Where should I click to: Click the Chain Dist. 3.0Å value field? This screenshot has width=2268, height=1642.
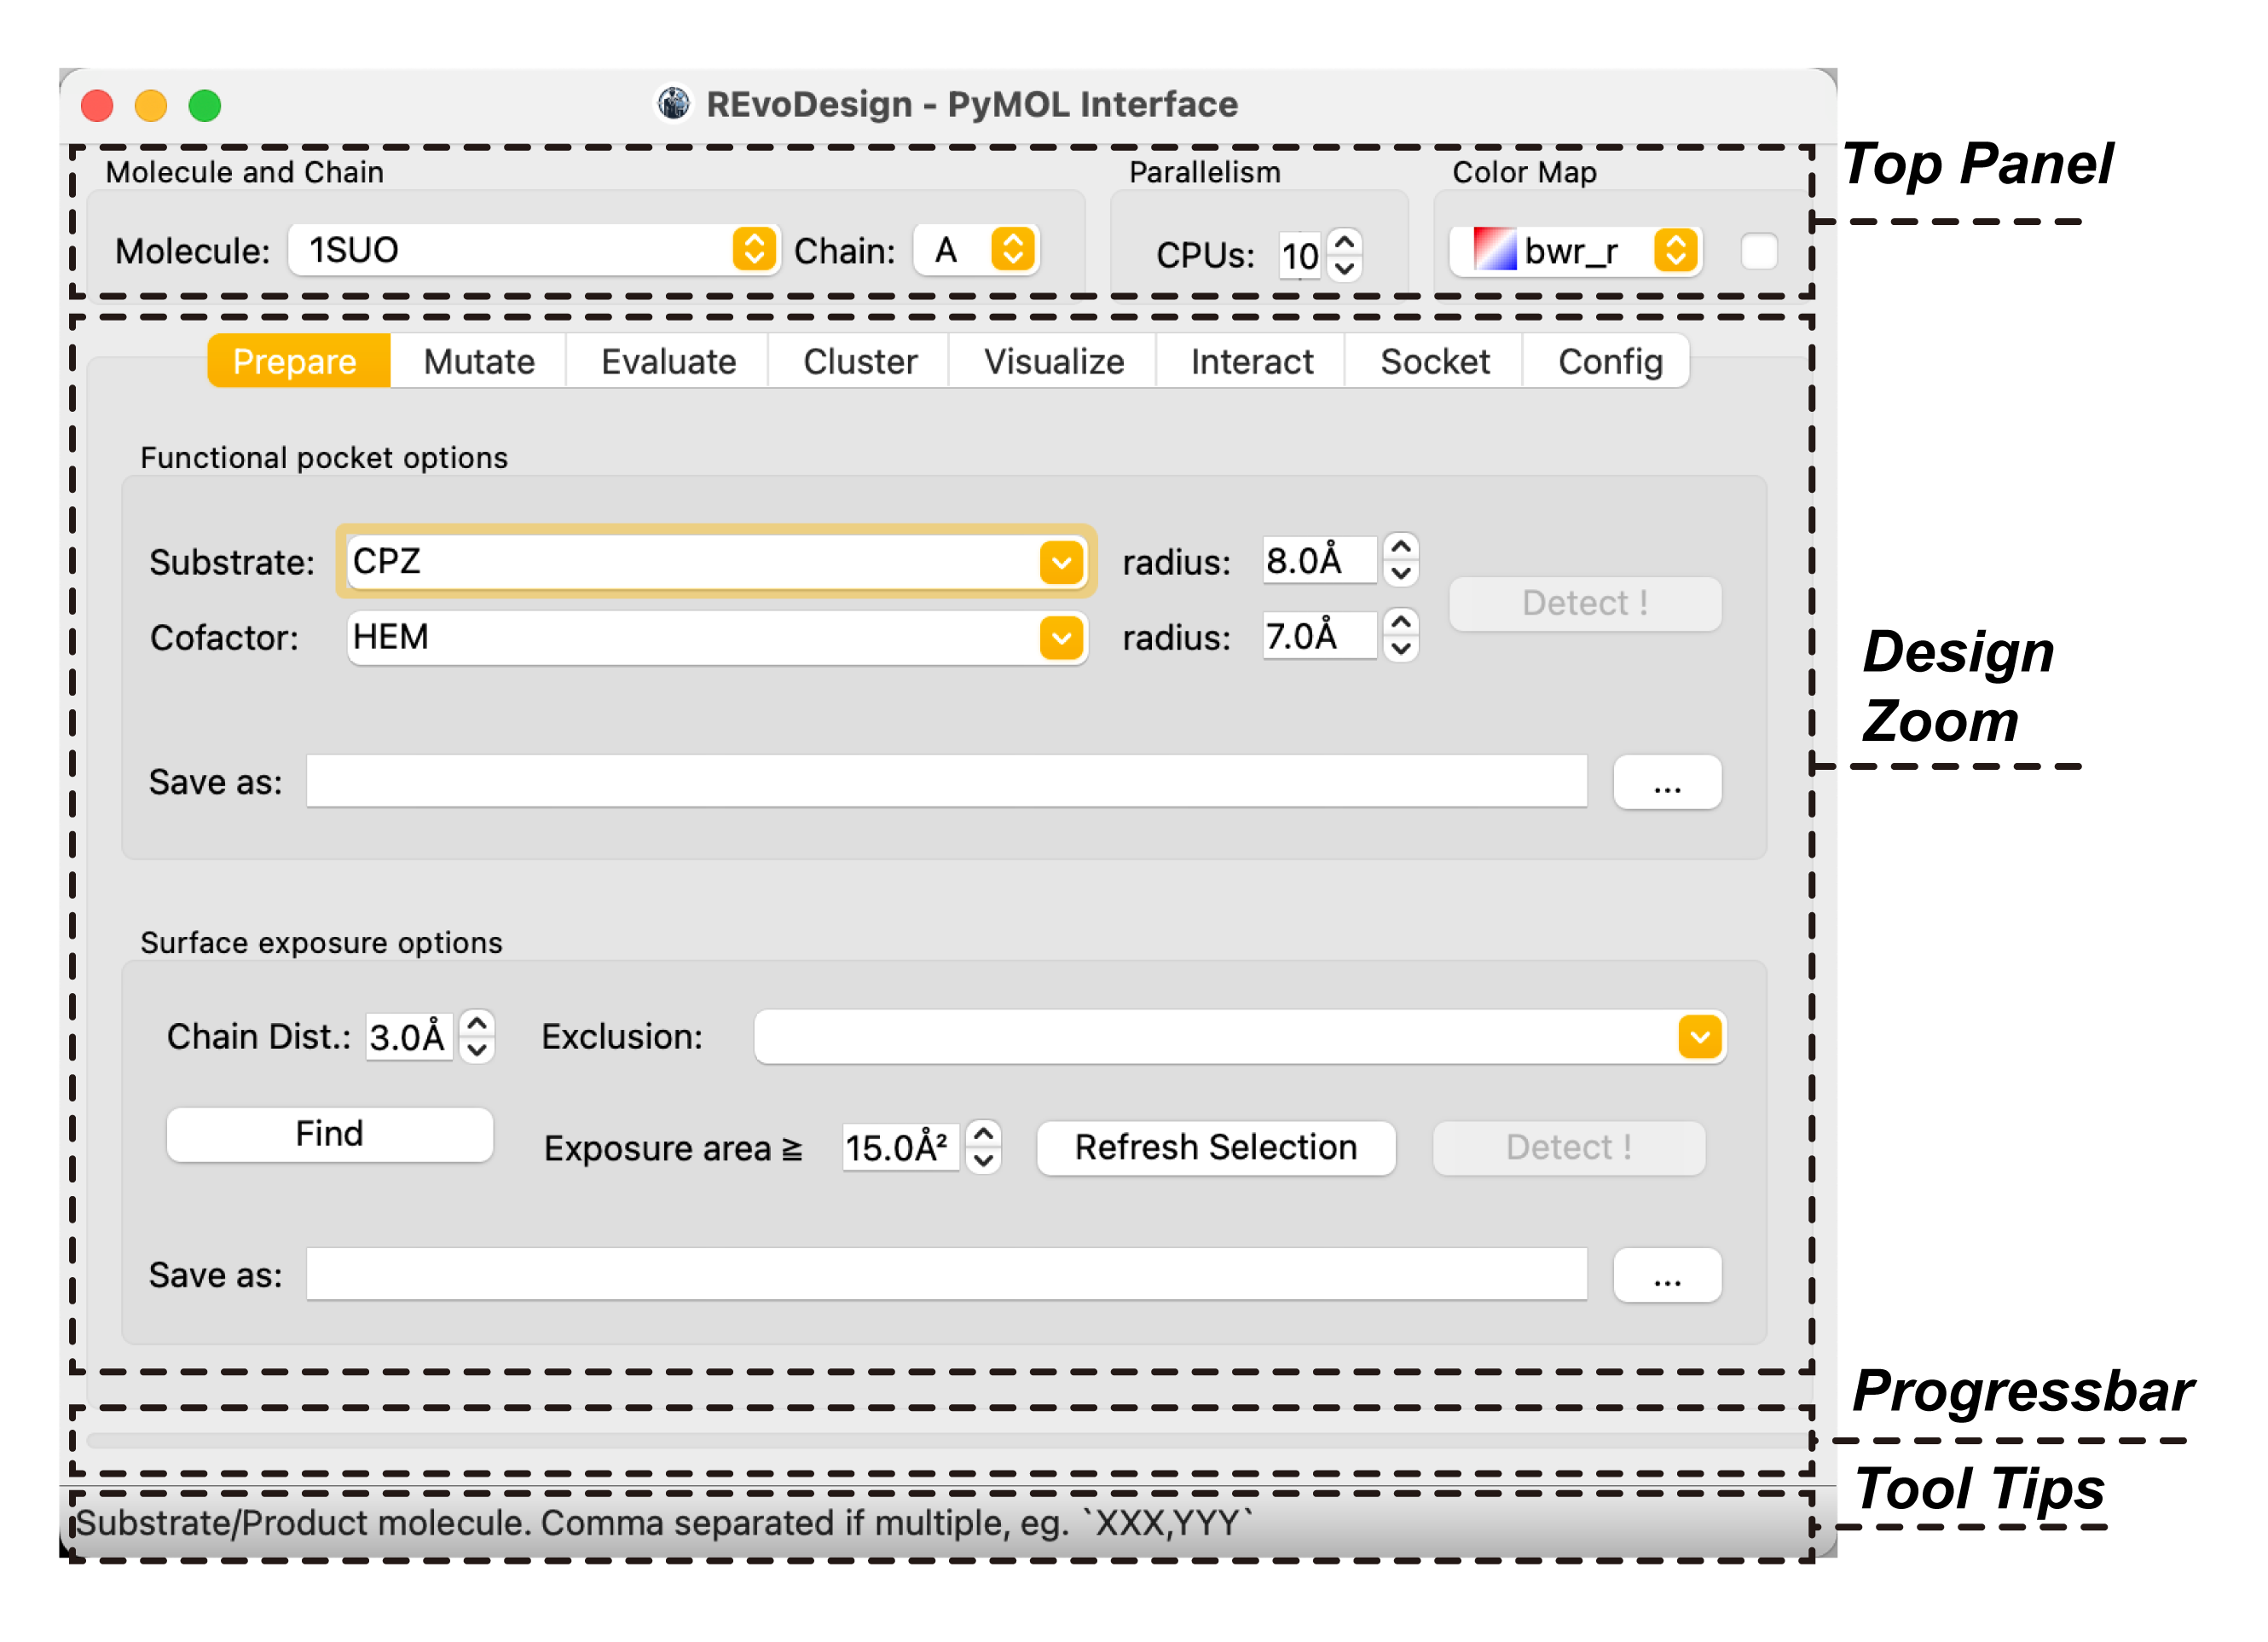pyautogui.click(x=410, y=1036)
